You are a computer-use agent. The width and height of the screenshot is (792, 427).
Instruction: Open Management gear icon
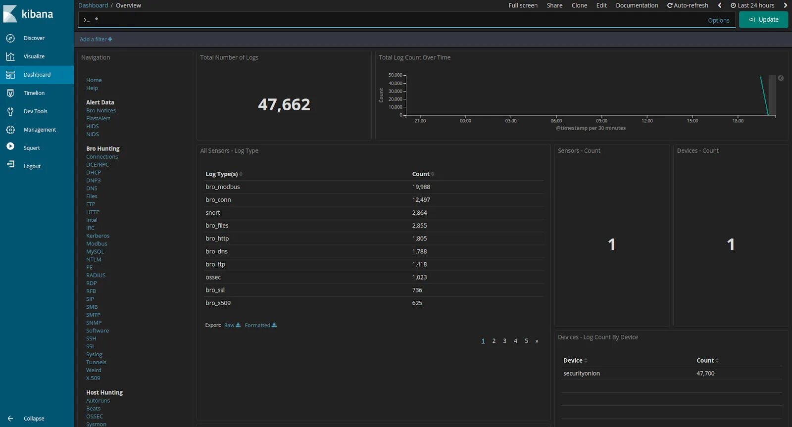click(10, 130)
